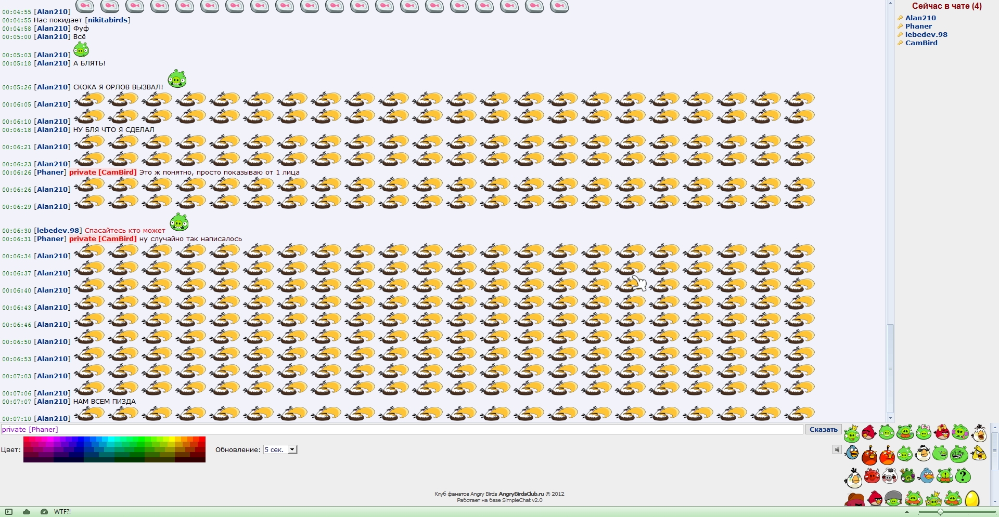Click the chat log scroll-down arrow
This screenshot has width=999, height=517.
tap(890, 418)
